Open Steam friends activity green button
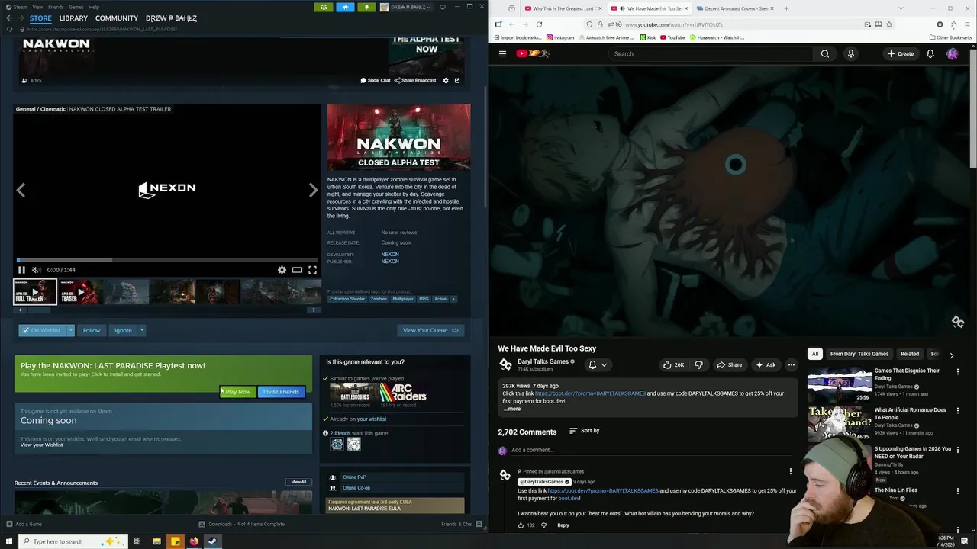This screenshot has width=977, height=549. pos(323,7)
